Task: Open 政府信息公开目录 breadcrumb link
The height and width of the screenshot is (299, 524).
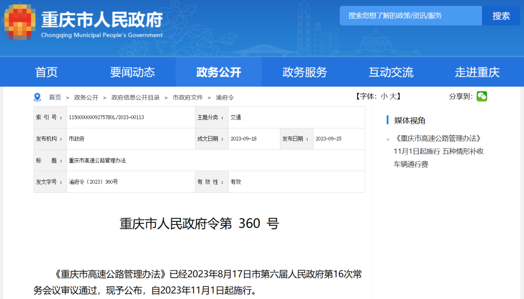Action: [135, 97]
